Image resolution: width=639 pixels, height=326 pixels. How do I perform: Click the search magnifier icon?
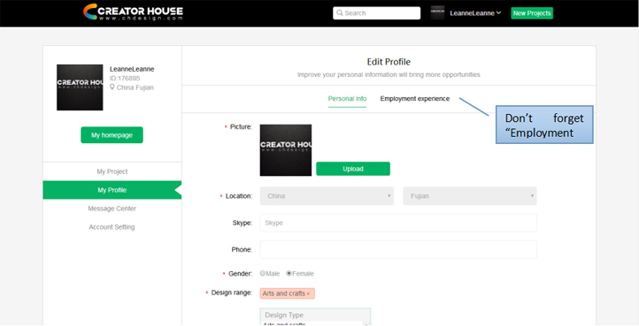click(x=340, y=13)
